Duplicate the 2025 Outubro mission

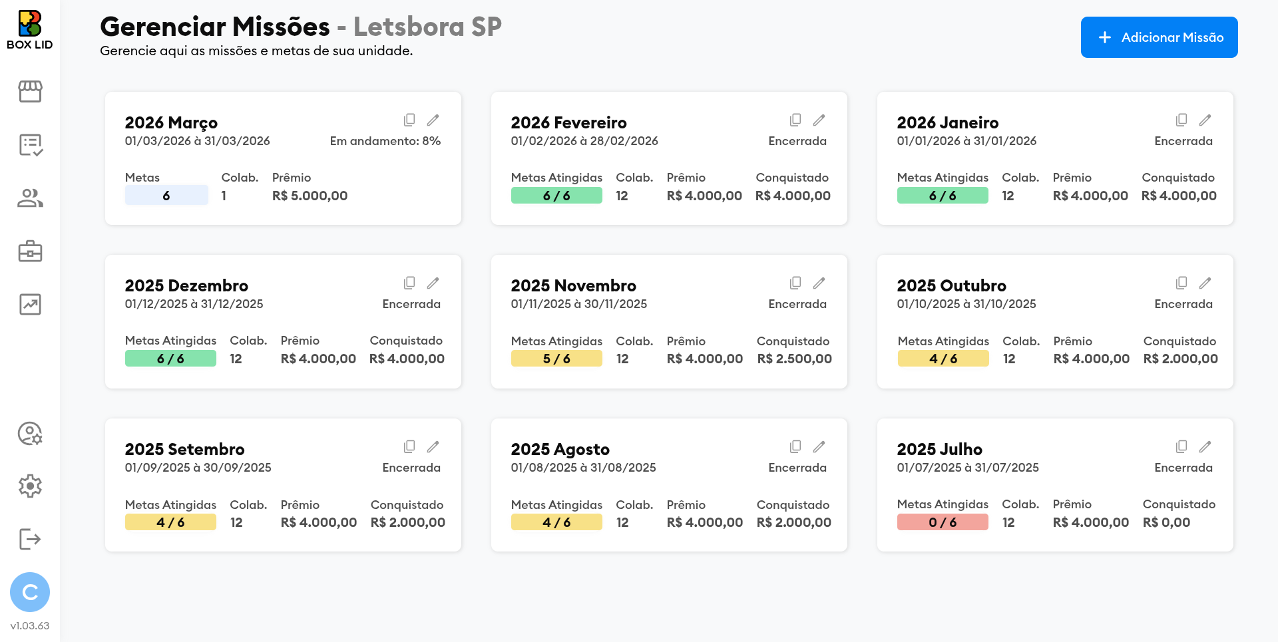(1181, 283)
